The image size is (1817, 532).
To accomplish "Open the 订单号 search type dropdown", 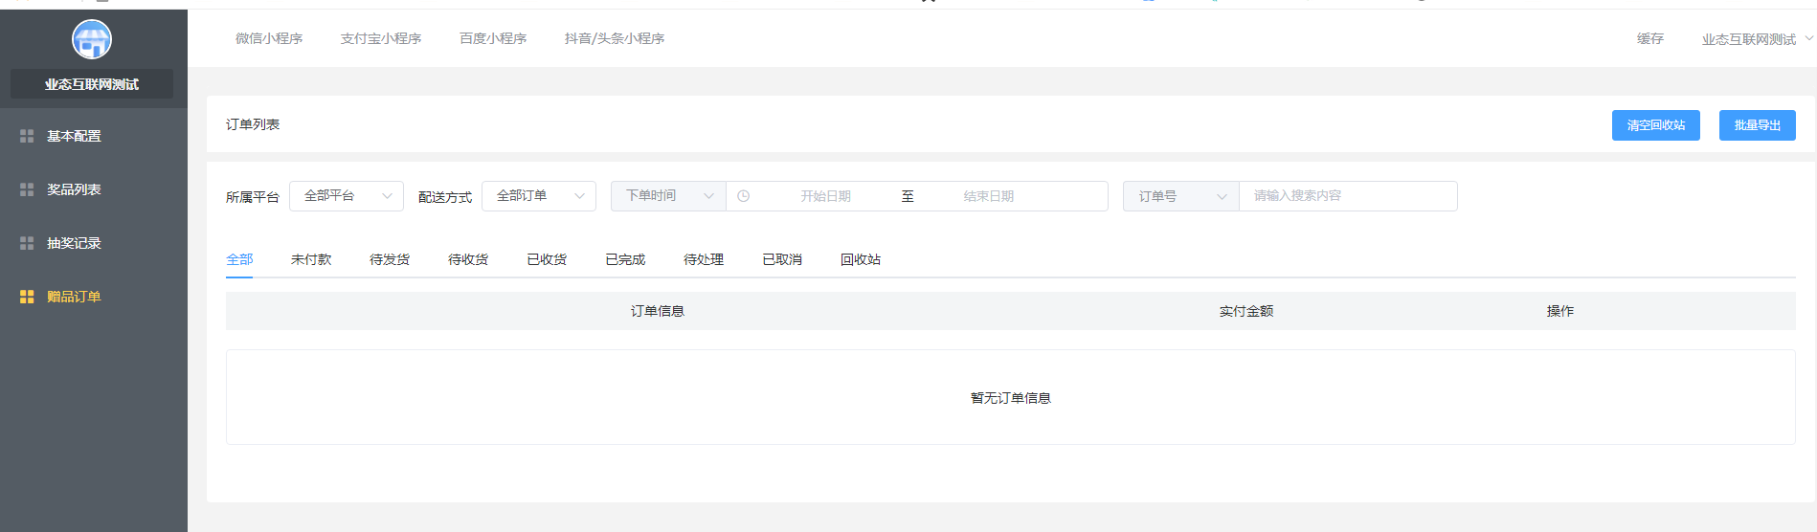I will pos(1181,196).
